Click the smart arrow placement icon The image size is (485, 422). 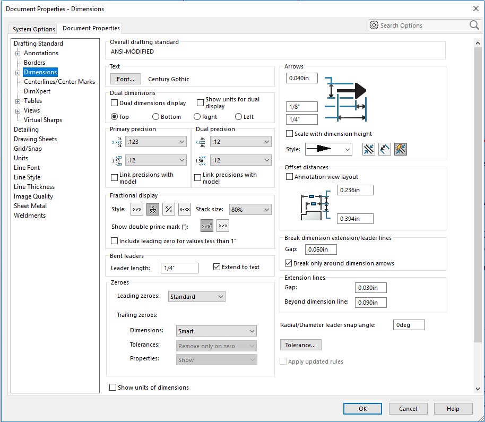coord(401,149)
